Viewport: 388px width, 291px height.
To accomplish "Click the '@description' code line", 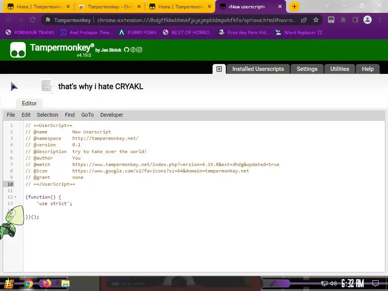I will click(86, 152).
